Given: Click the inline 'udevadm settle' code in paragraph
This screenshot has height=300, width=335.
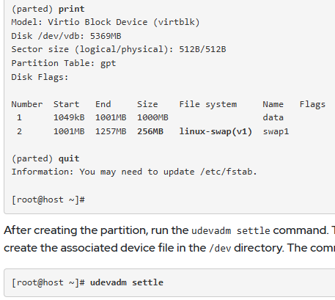Looking at the screenshot, I should click(x=231, y=231).
